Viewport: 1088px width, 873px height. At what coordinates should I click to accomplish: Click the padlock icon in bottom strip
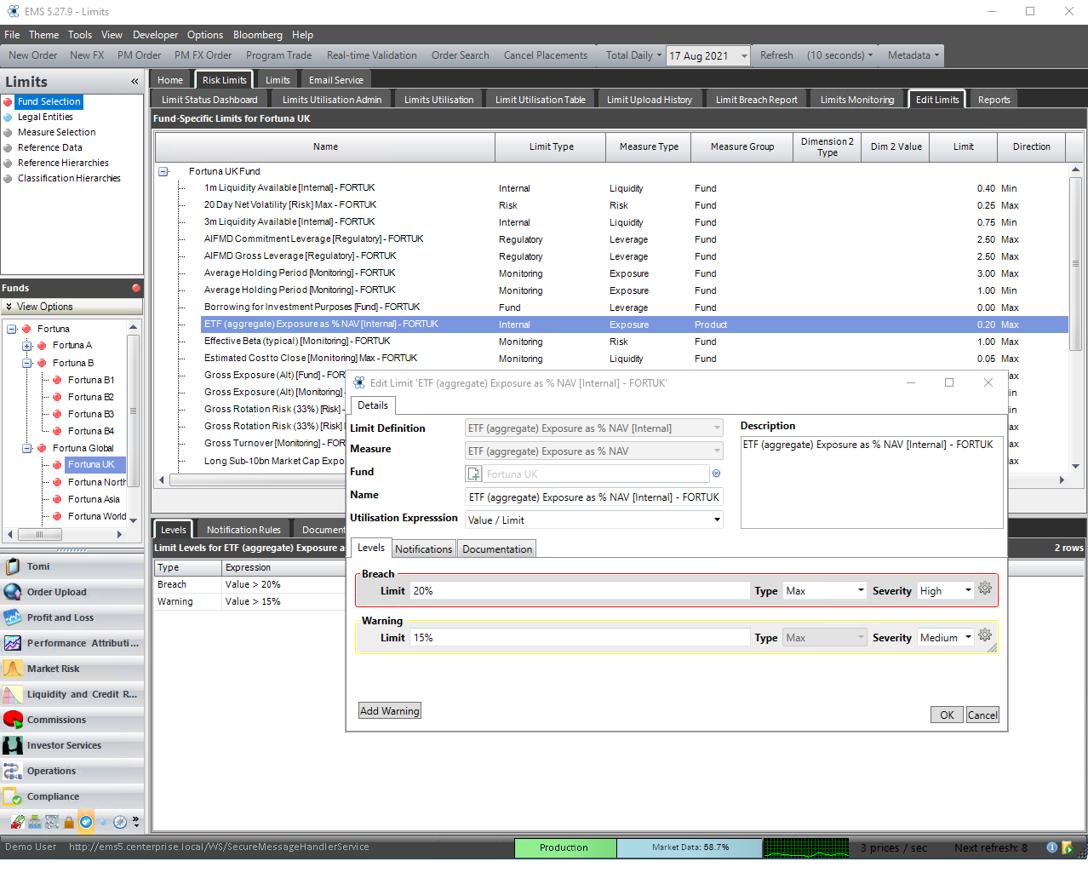point(69,822)
